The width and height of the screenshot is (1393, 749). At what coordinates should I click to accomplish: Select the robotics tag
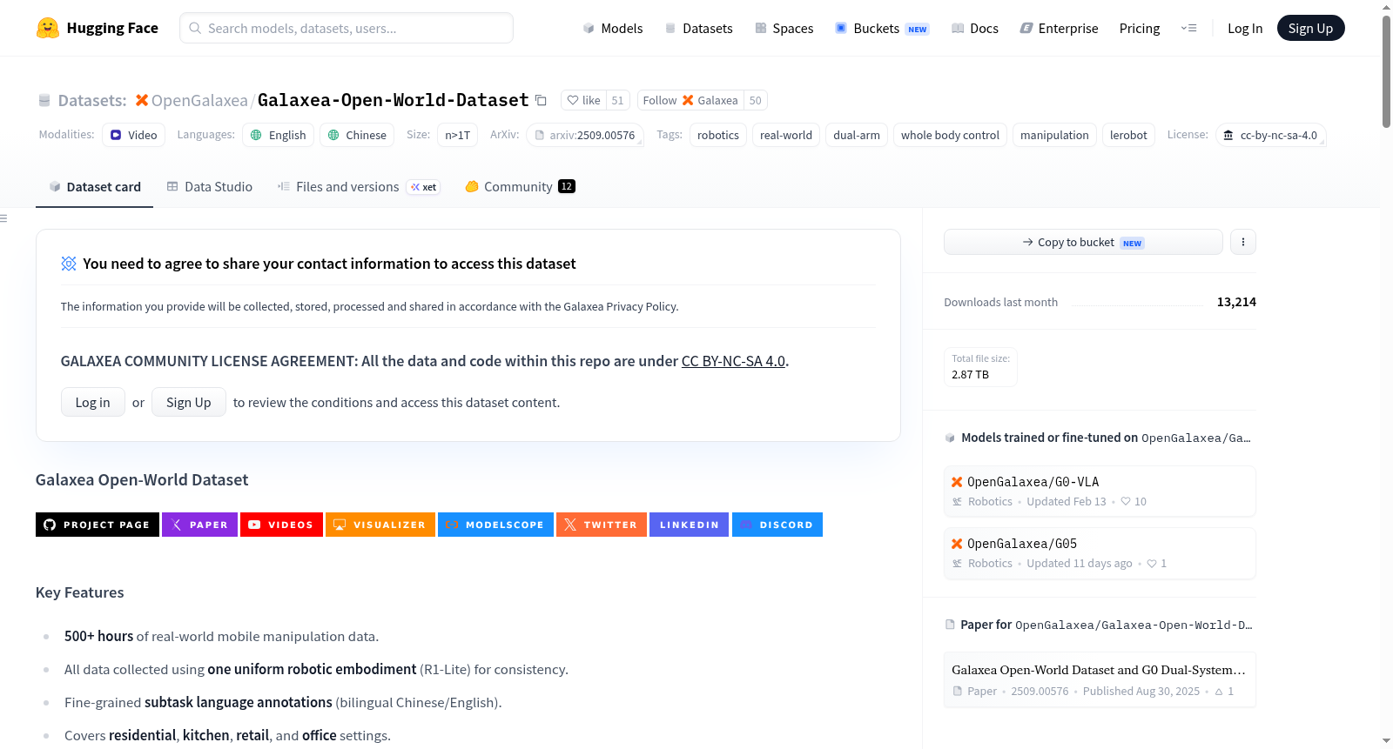(x=718, y=135)
